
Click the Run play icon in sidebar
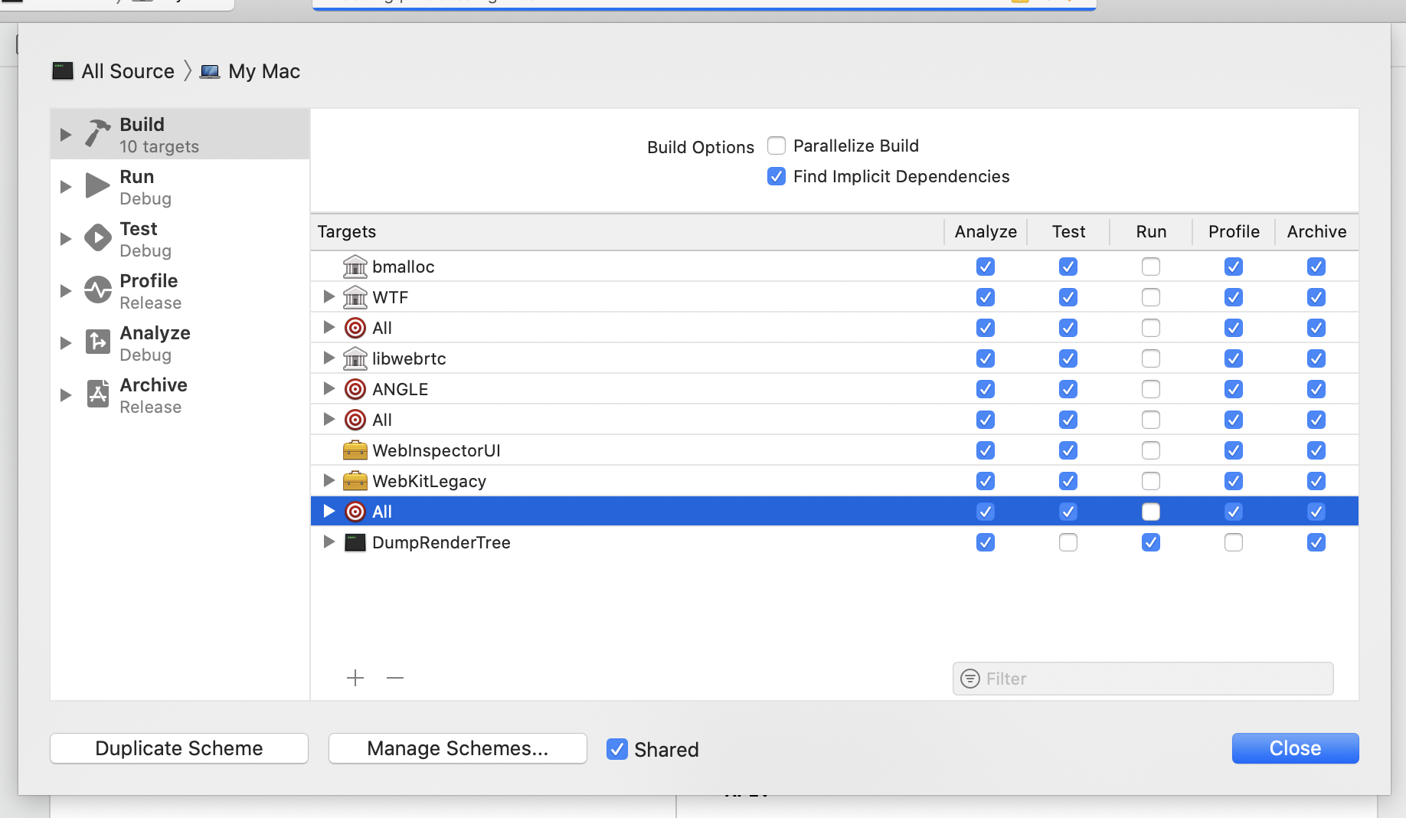(x=96, y=185)
